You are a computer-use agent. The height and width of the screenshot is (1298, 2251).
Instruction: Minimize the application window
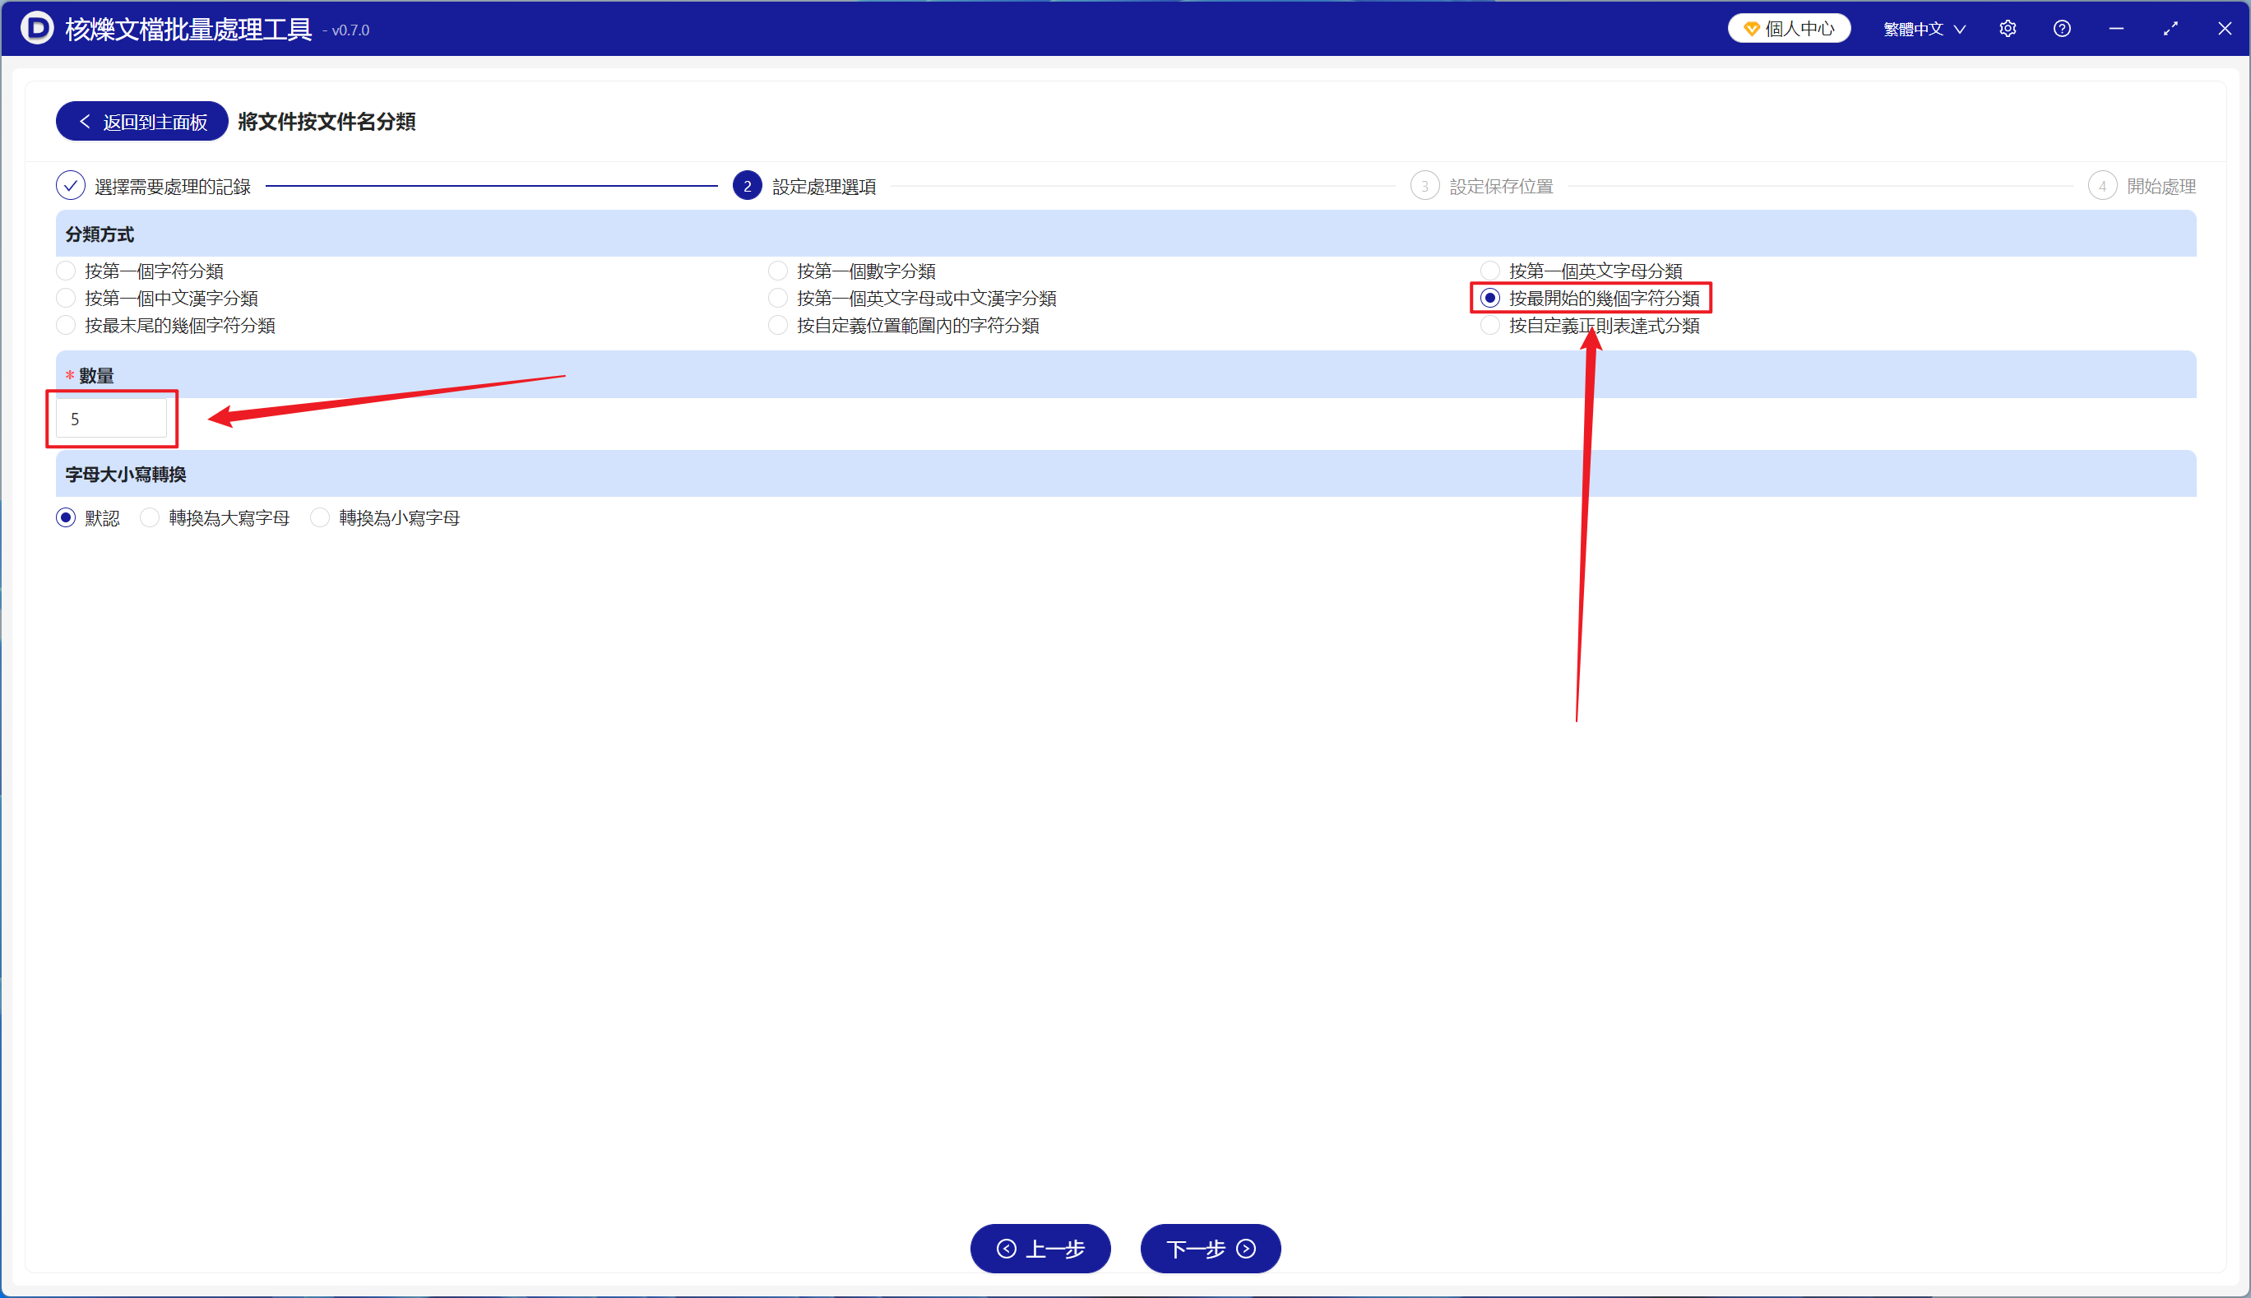[2116, 29]
